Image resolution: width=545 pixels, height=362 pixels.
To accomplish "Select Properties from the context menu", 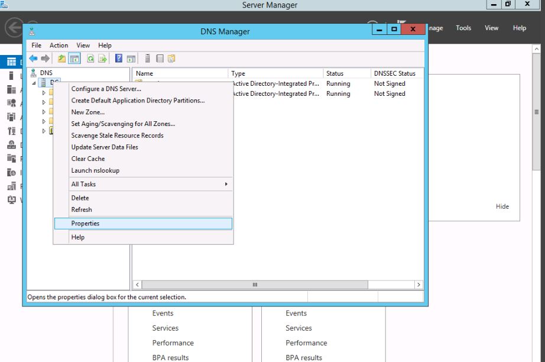I will click(x=143, y=223).
